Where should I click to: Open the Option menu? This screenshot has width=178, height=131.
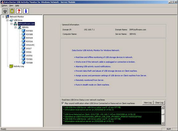click(4, 6)
